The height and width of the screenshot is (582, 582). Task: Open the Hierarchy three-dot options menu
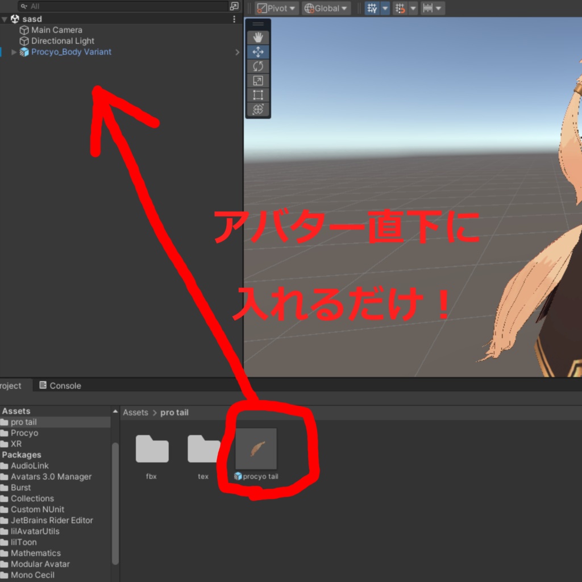[x=234, y=19]
